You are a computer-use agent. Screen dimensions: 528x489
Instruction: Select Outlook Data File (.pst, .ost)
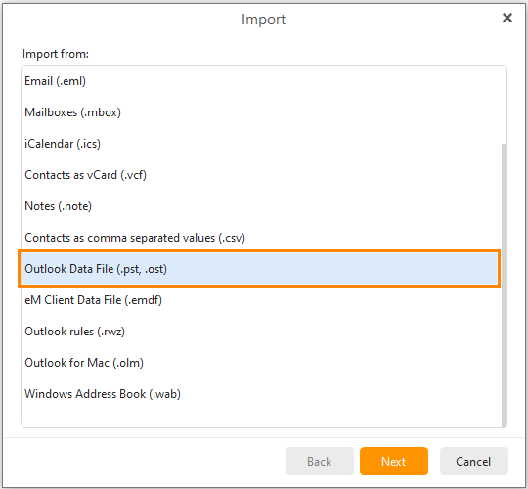pos(259,269)
